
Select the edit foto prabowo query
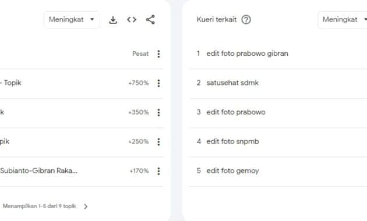coord(236,112)
